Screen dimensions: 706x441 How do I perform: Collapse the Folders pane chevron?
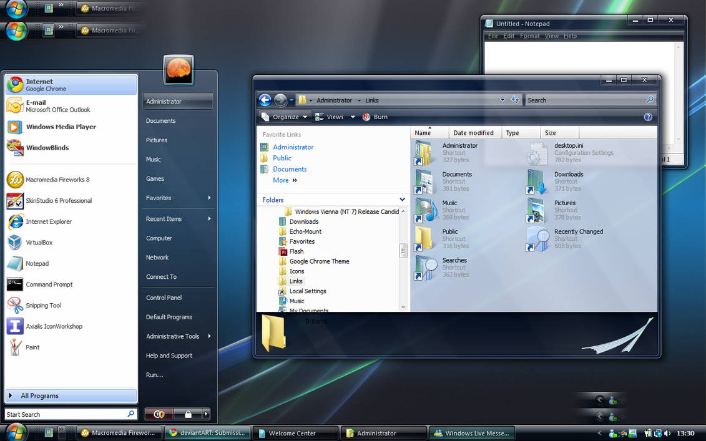coord(402,200)
